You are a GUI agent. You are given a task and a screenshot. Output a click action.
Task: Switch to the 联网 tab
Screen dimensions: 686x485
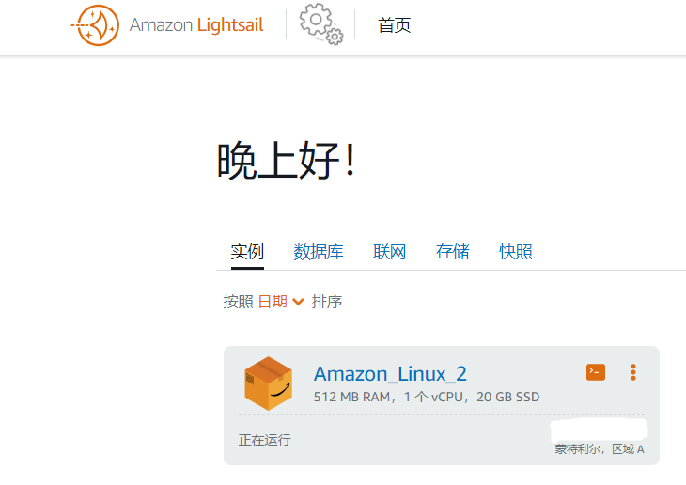389,252
